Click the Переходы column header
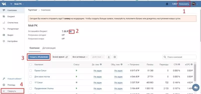This screenshot has width=201, height=94. coord(164,65)
